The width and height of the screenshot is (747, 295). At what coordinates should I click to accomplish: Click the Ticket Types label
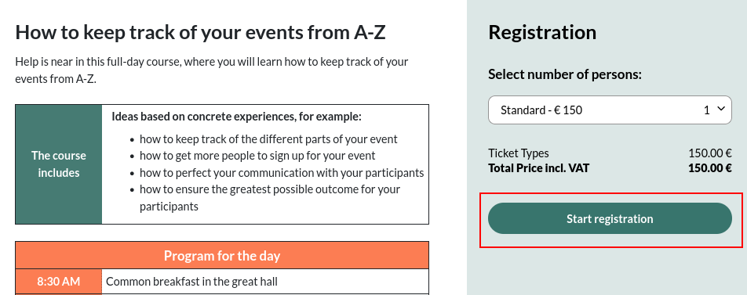tap(519, 153)
